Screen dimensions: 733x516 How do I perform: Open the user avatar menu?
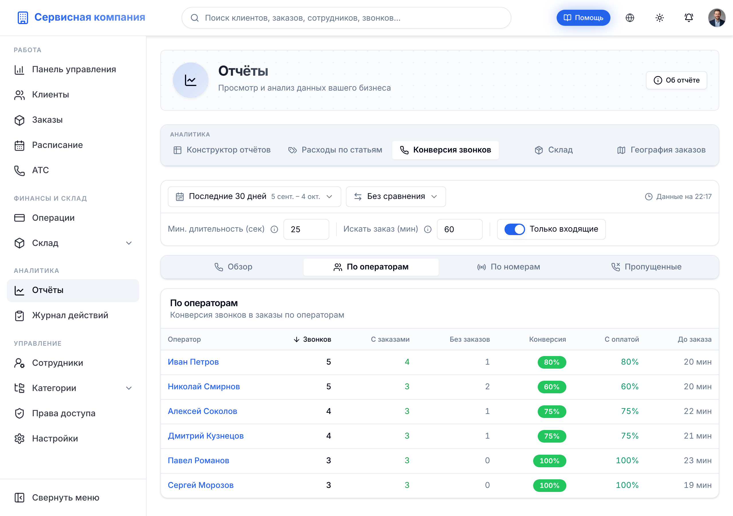(x=717, y=18)
